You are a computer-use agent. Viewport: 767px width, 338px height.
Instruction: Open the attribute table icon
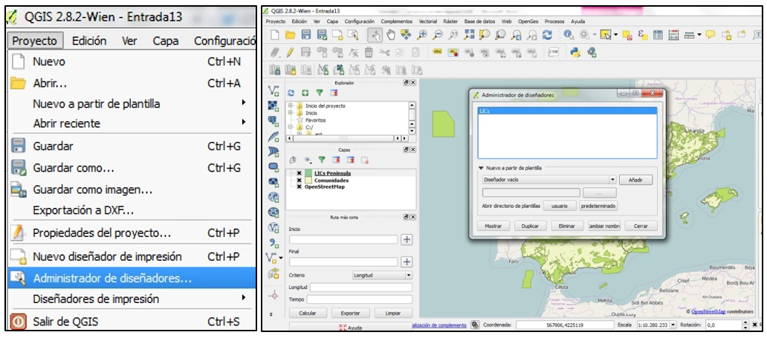click(658, 35)
